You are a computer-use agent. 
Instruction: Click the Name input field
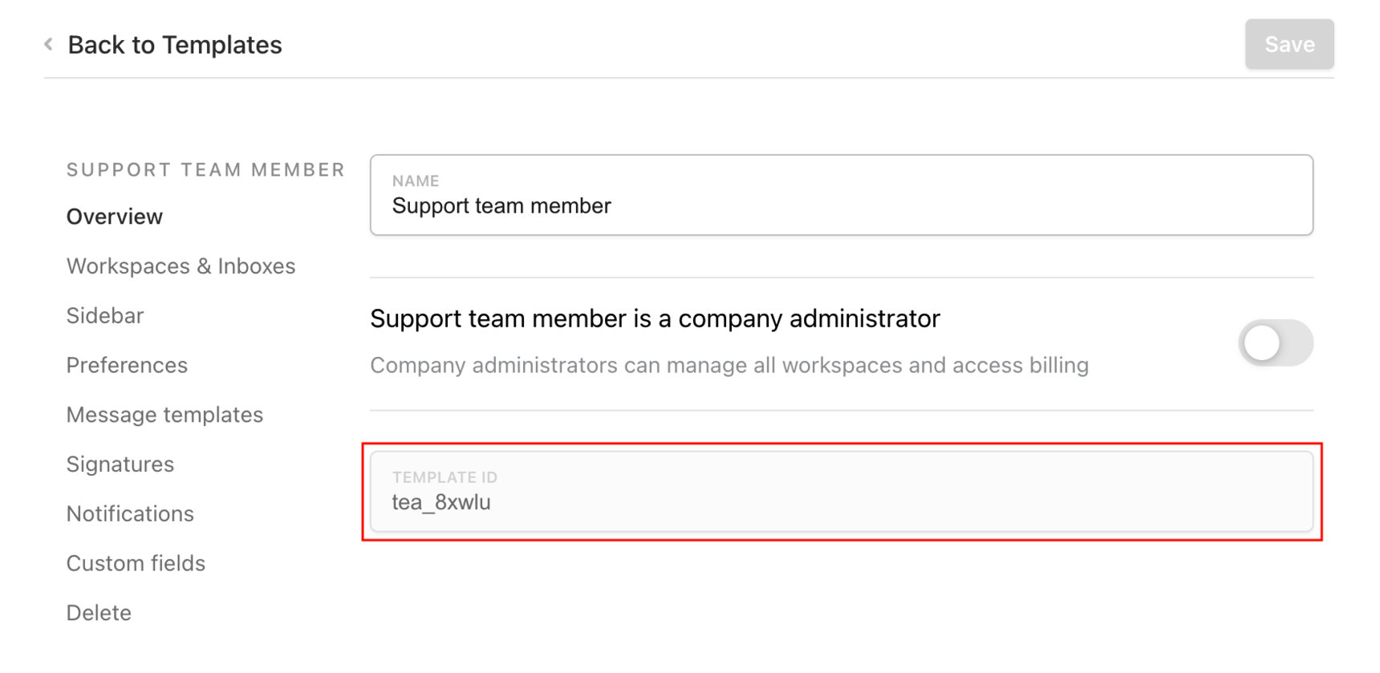tap(841, 206)
